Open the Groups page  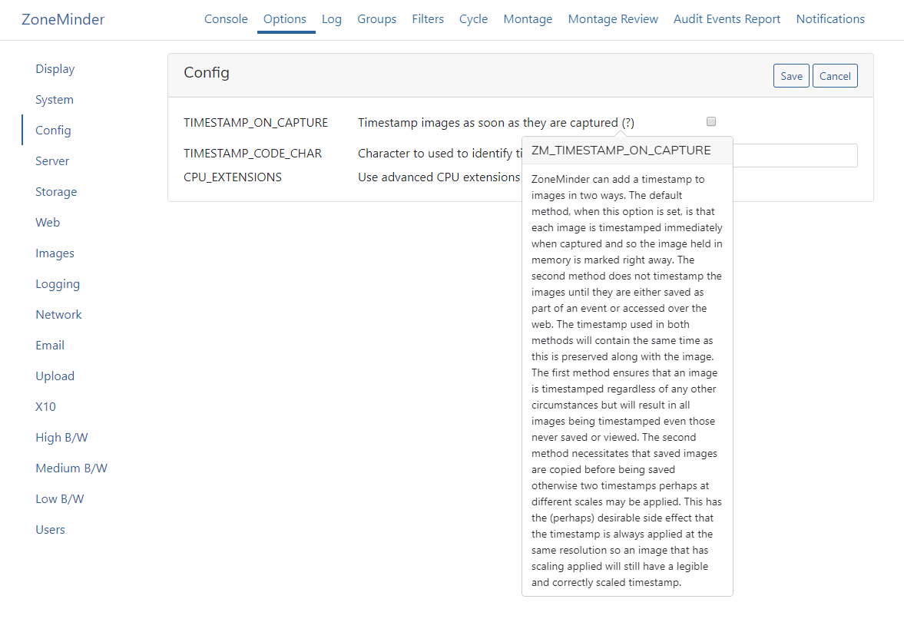[x=376, y=19]
